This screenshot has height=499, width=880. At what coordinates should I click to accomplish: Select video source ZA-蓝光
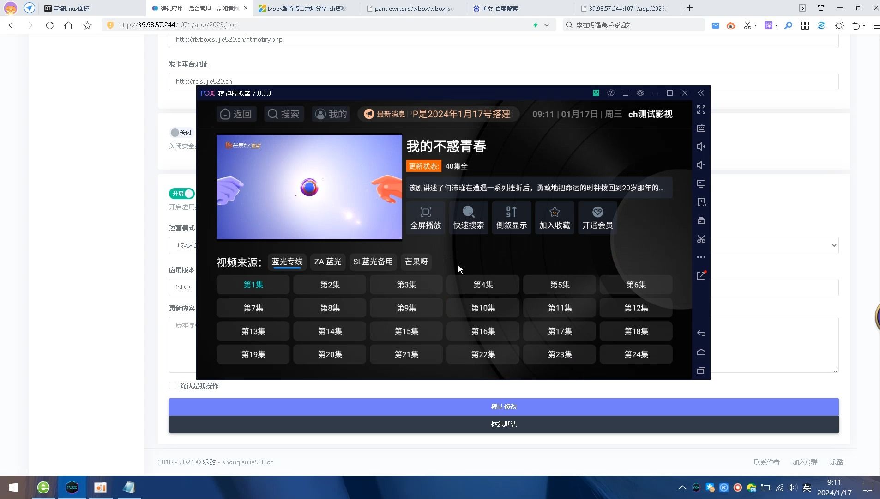coord(328,262)
